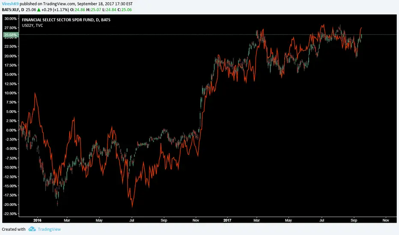This screenshot has height=235, width=399.
Task: Click the -22.50% axis label
Action: point(10,214)
